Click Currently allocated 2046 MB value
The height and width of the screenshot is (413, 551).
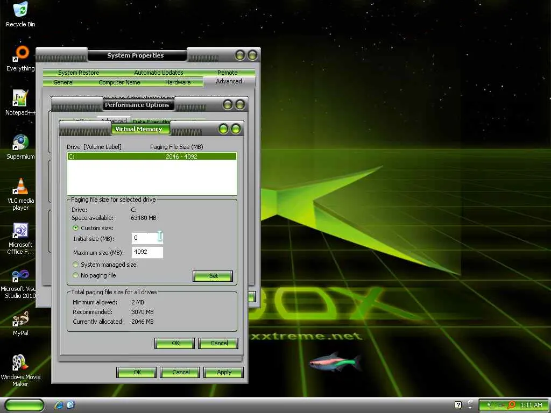[142, 322]
